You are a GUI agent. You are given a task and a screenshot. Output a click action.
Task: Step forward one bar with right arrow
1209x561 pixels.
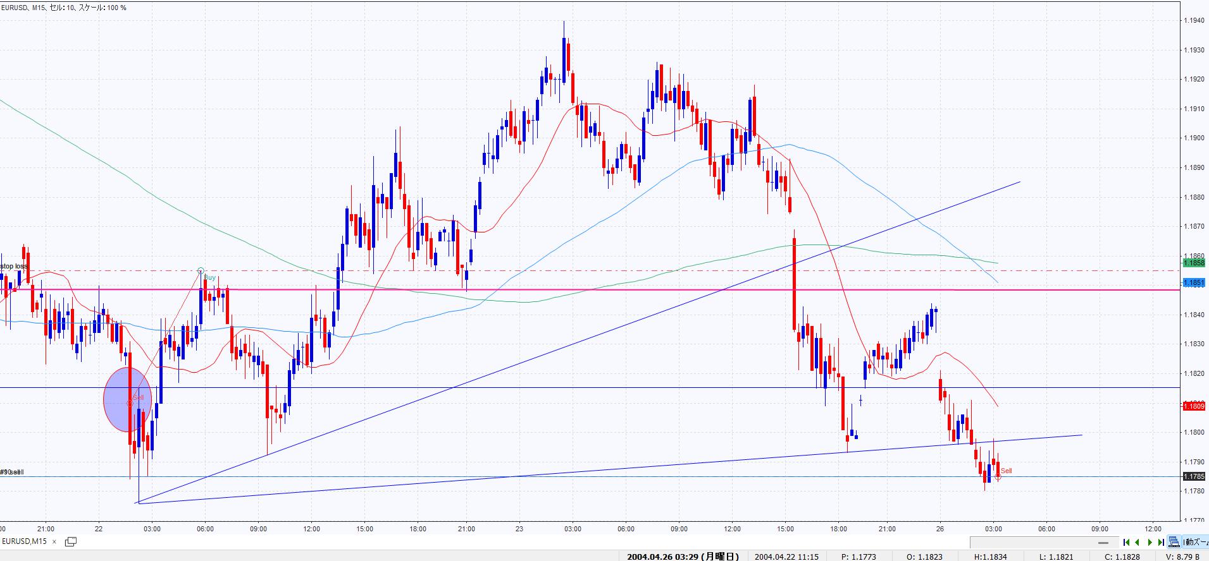[1150, 542]
